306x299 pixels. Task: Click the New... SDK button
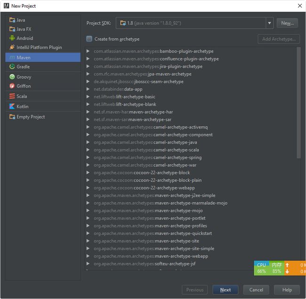(x=287, y=23)
